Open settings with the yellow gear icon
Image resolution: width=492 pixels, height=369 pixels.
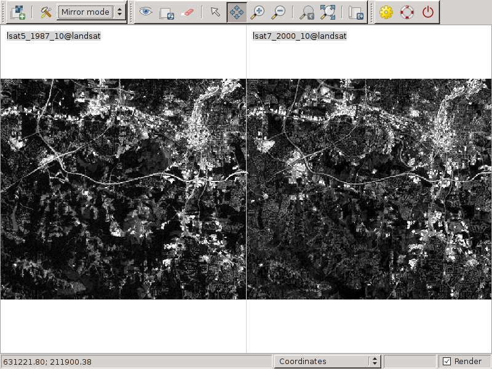(x=386, y=12)
